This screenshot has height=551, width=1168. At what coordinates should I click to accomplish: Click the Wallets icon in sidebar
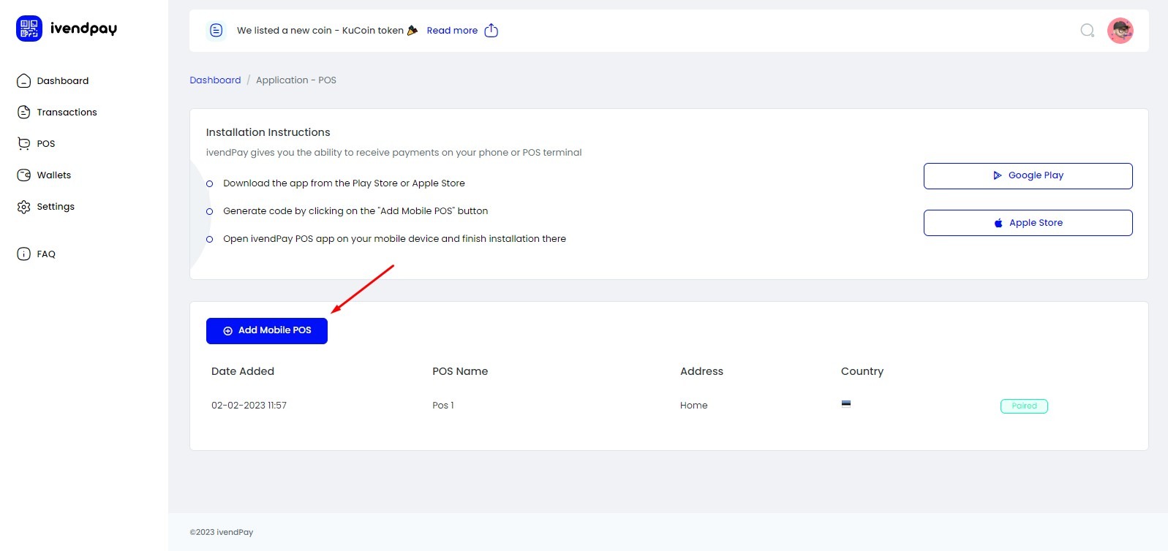point(23,175)
